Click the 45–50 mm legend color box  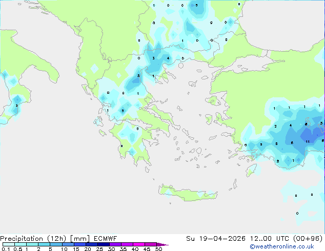[x=151, y=244]
